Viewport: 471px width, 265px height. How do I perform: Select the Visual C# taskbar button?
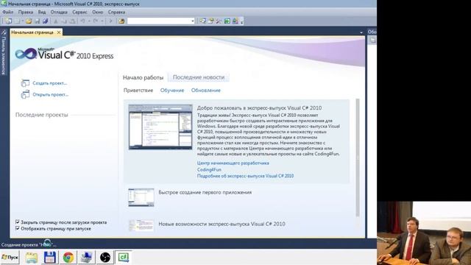tap(123, 258)
